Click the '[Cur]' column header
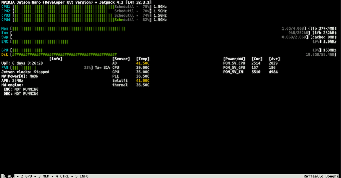Image resolution: width=341 pixels, height=178 pixels. [x=257, y=59]
